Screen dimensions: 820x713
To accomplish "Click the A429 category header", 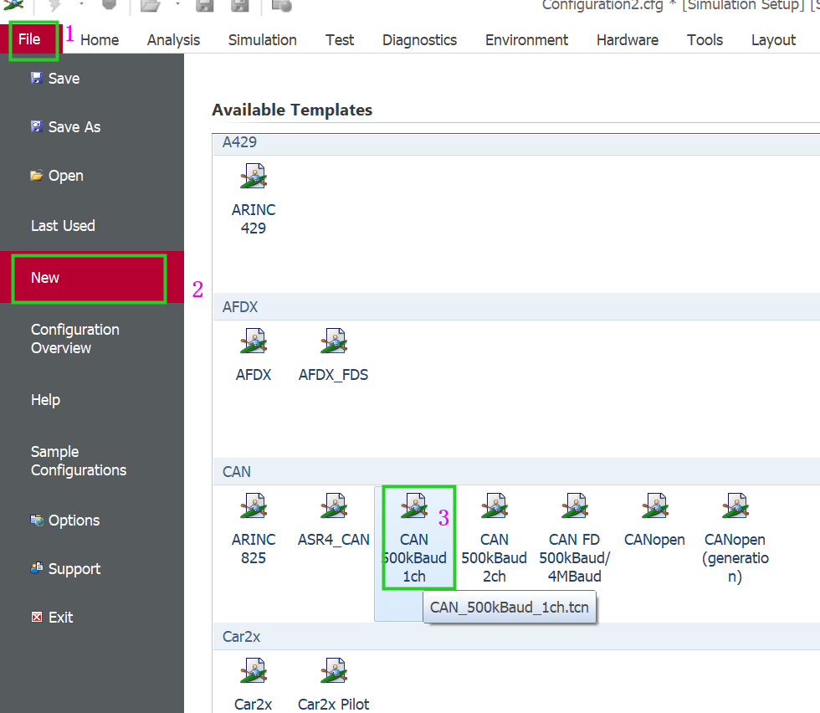I will coord(516,142).
